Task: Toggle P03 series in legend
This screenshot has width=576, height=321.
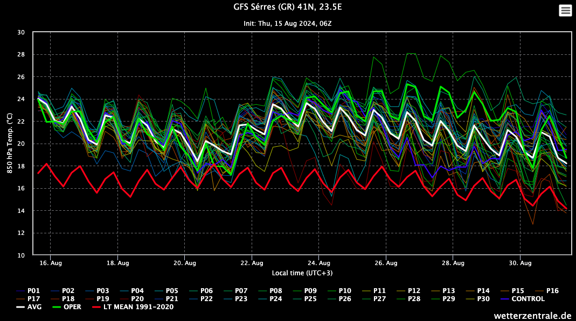Action: pos(98,290)
